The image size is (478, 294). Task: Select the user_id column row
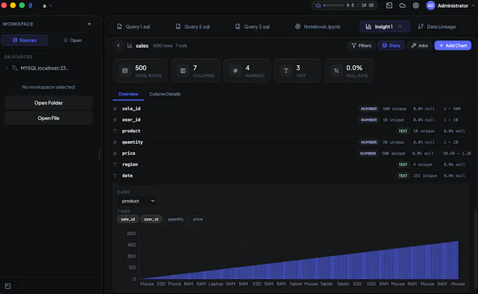292,120
